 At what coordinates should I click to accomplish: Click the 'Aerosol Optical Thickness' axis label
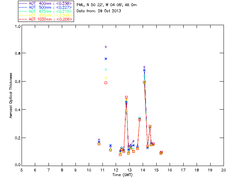point(11,96)
